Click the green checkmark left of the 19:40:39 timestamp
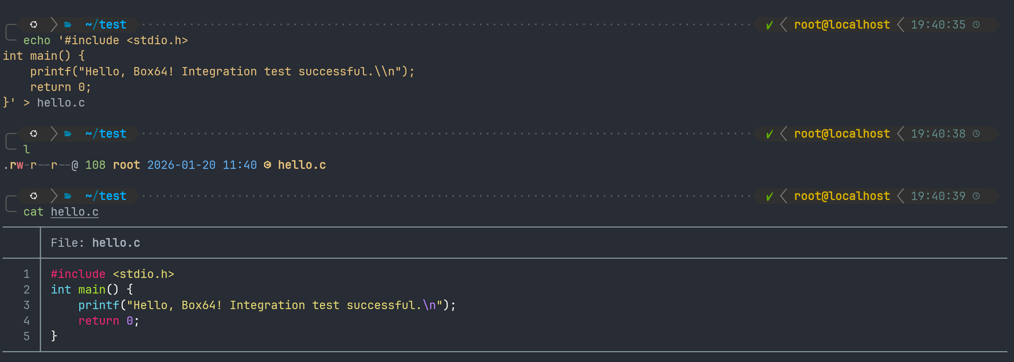 [769, 196]
